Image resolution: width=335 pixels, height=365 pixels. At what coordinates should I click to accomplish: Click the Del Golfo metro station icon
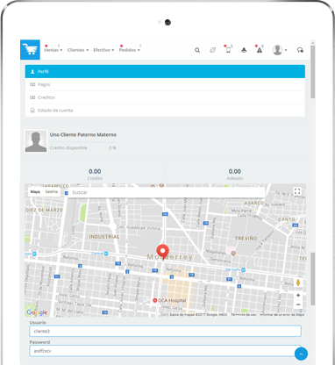(x=243, y=269)
